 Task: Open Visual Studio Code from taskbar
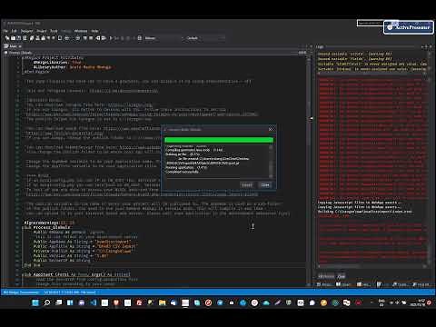tap(94, 302)
